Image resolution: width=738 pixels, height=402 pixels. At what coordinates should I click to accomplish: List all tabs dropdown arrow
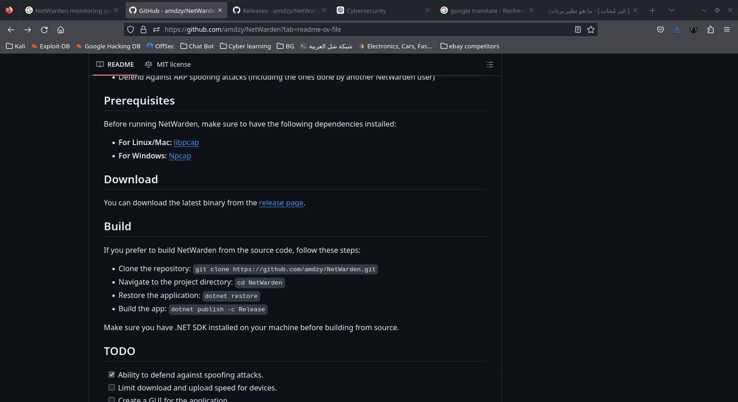tap(672, 10)
